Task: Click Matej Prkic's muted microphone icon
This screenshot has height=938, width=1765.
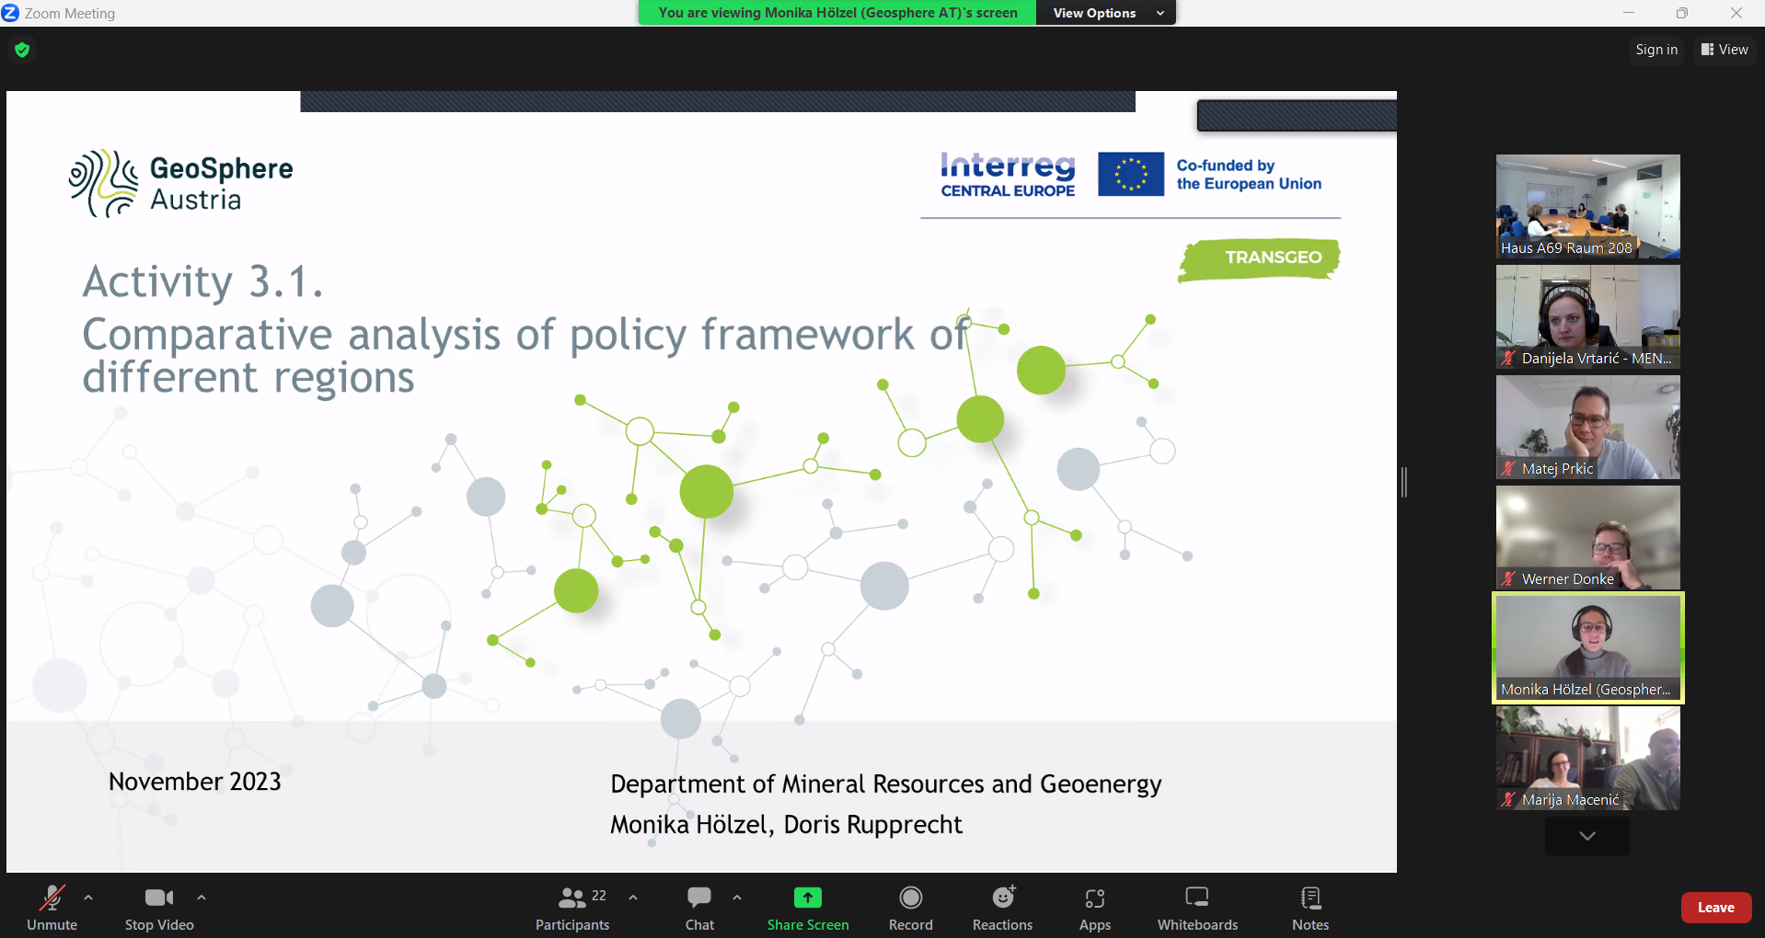Action: (1508, 468)
